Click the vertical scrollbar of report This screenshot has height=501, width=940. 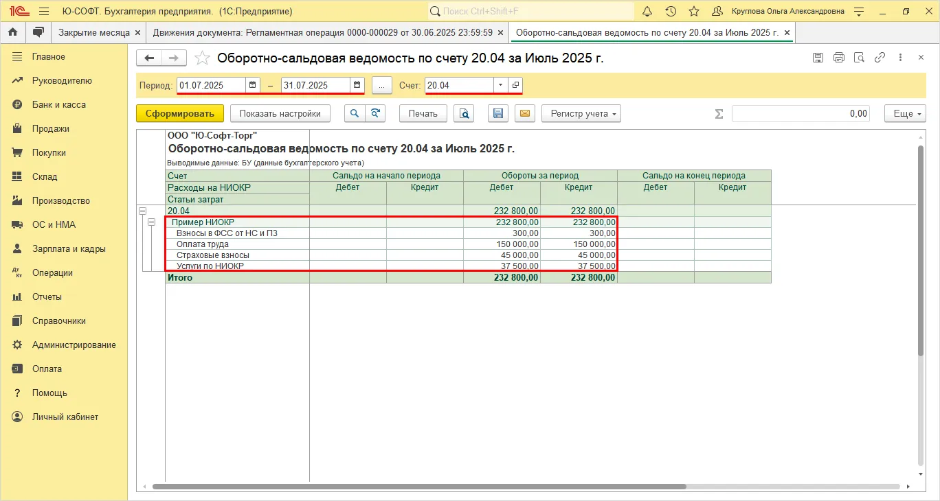point(921,250)
